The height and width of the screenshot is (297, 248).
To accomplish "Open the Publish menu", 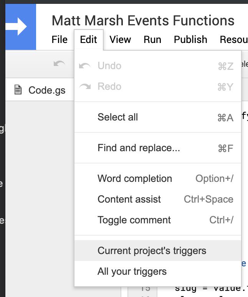I will coord(190,40).
